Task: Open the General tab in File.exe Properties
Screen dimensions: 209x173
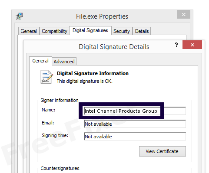Action: tap(29, 31)
